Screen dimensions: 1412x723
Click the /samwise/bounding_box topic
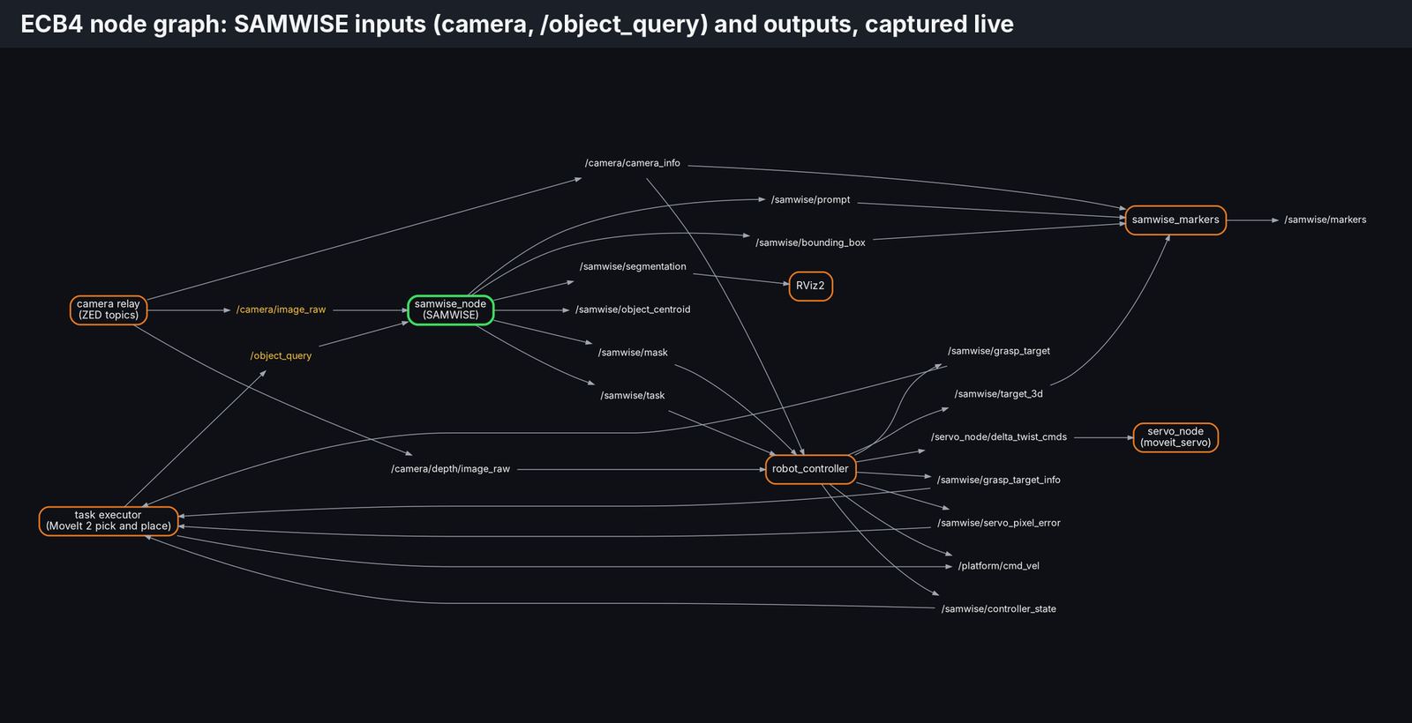tap(810, 242)
